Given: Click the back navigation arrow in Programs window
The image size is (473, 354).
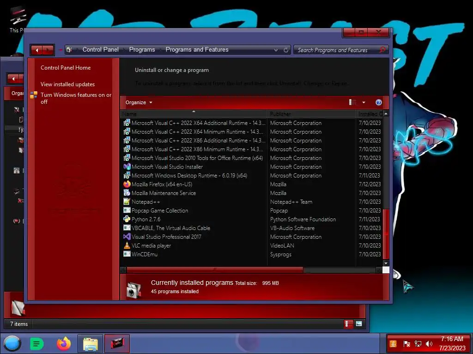Looking at the screenshot, I should pos(37,50).
